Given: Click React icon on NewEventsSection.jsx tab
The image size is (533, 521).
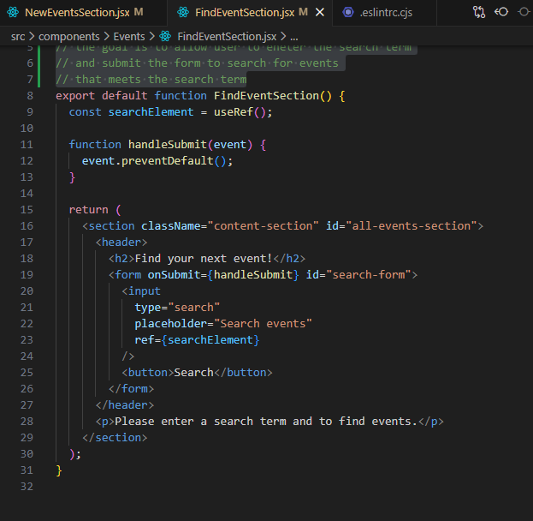Looking at the screenshot, I should (13, 12).
